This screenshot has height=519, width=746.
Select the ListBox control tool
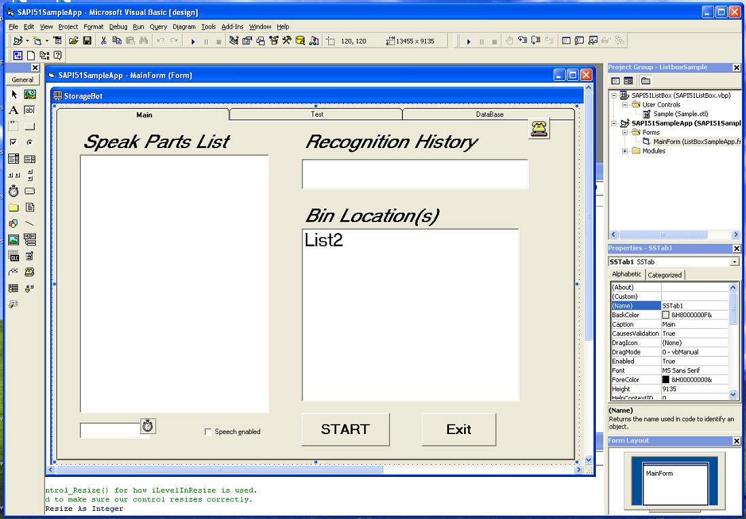(29, 158)
